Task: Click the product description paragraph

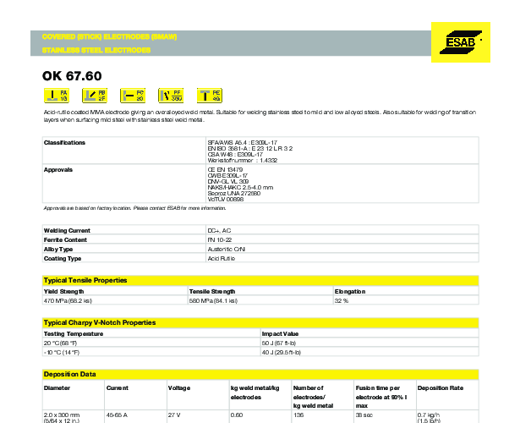Action: [x=260, y=116]
